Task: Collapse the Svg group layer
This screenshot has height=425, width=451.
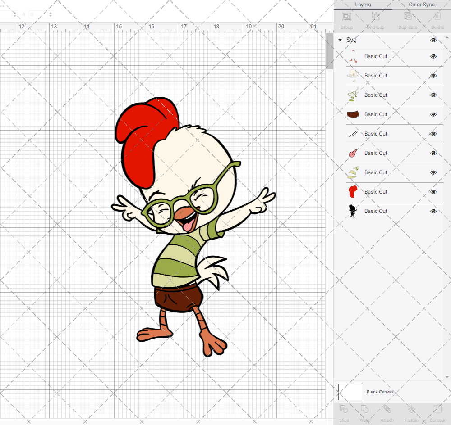Action: (340, 40)
